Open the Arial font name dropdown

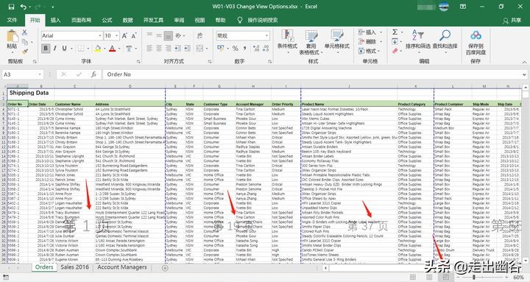pyautogui.click(x=100, y=36)
